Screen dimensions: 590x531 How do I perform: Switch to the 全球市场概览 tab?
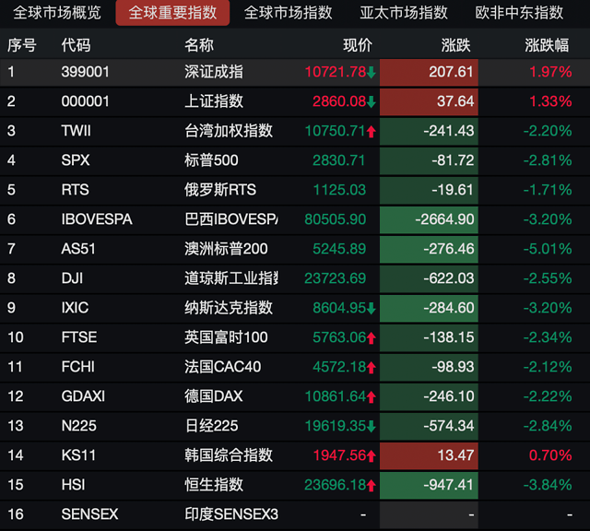point(57,13)
